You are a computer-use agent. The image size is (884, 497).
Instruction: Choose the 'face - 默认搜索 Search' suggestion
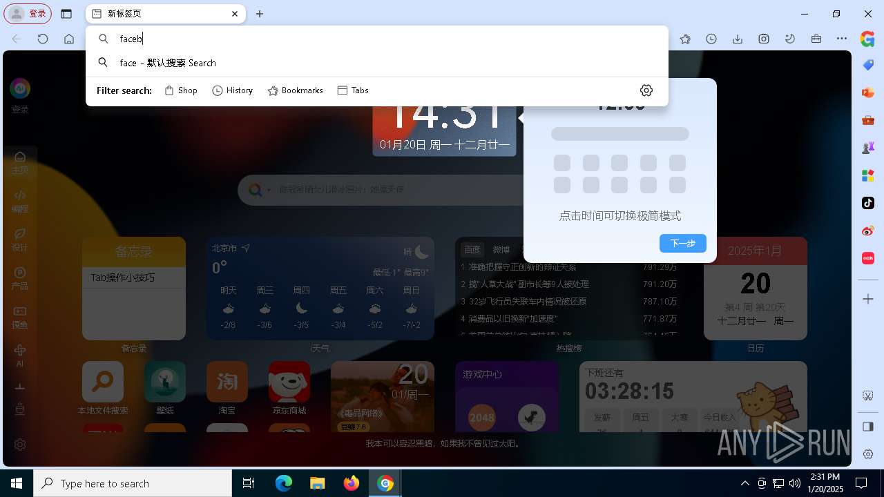coord(377,63)
